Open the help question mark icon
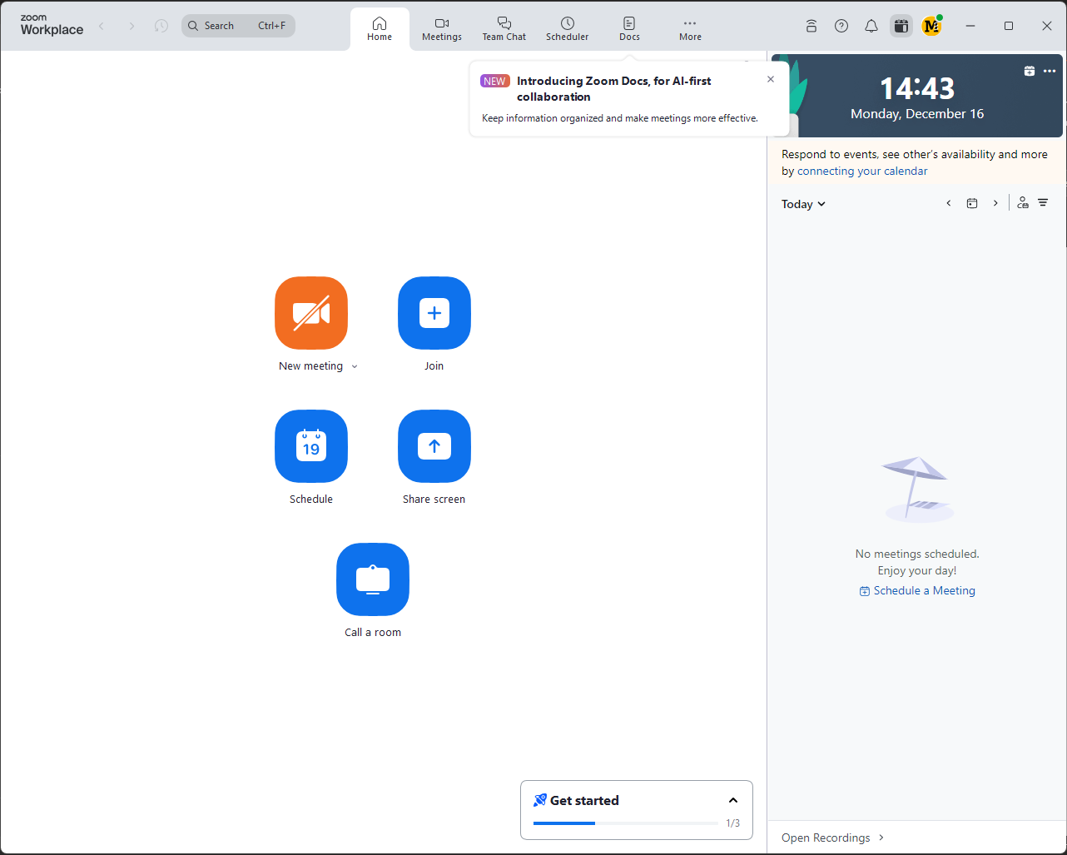The height and width of the screenshot is (855, 1067). pos(841,26)
